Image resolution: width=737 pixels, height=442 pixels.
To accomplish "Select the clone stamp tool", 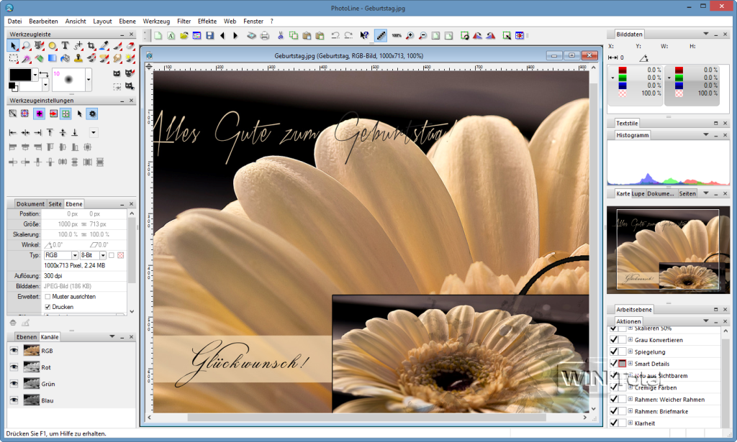I will point(78,58).
